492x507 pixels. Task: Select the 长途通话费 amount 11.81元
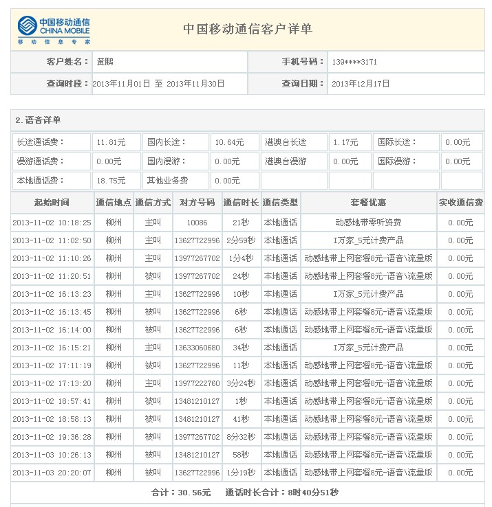[111, 142]
